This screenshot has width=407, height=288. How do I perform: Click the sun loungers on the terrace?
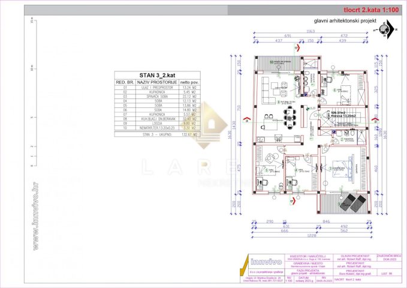click(354, 202)
